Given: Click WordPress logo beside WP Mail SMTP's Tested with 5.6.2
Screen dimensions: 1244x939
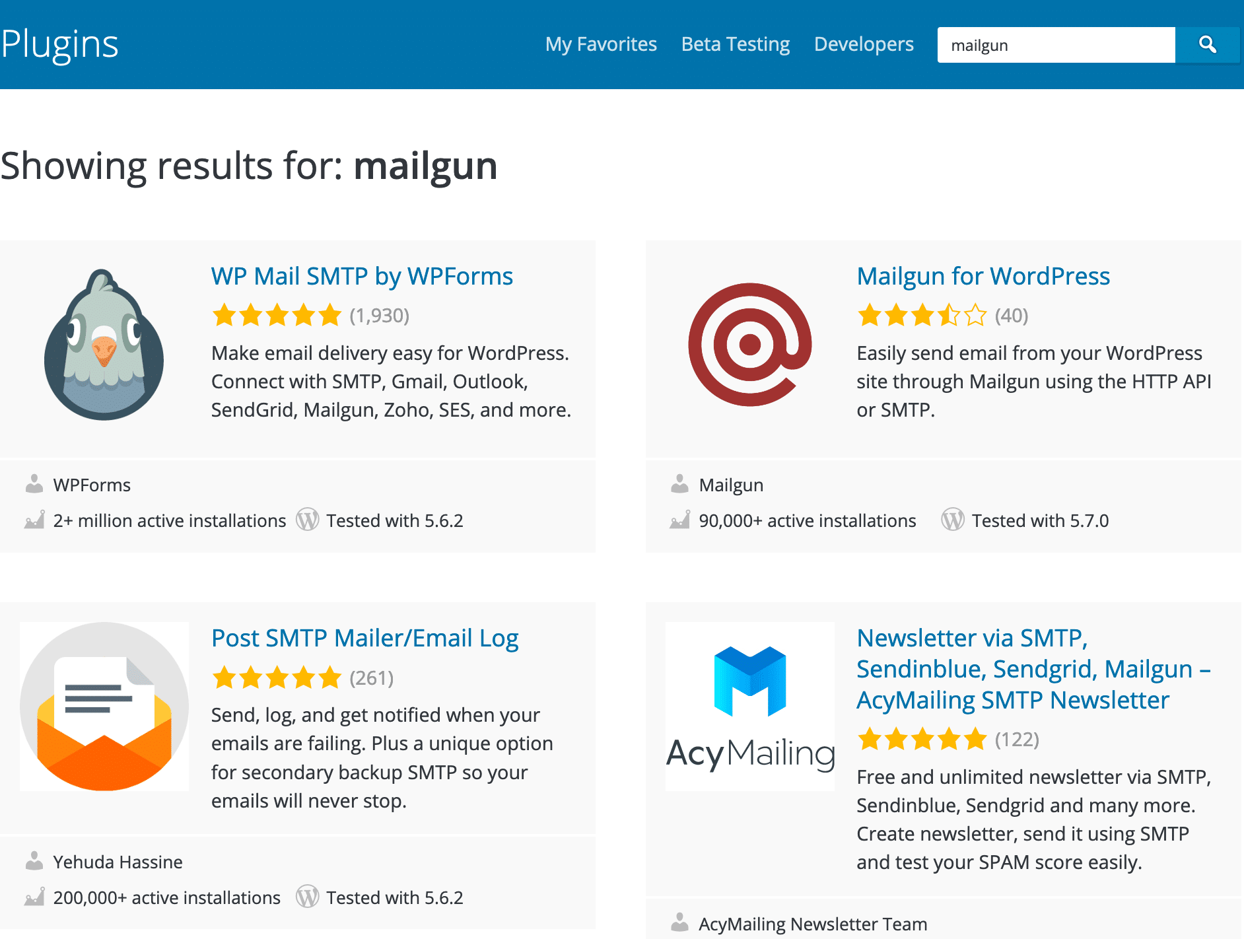Looking at the screenshot, I should [307, 520].
